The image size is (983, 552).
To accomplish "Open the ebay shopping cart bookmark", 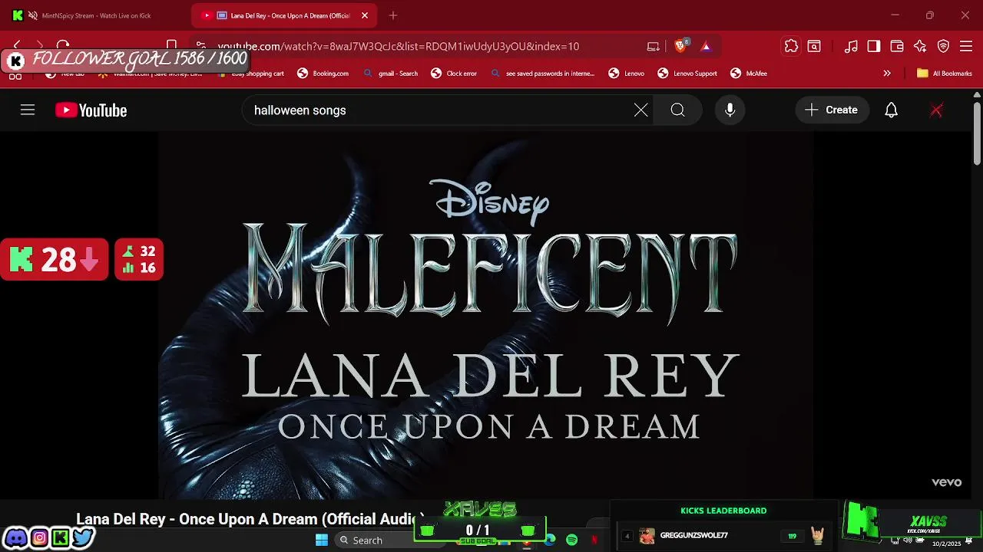I will pos(251,74).
